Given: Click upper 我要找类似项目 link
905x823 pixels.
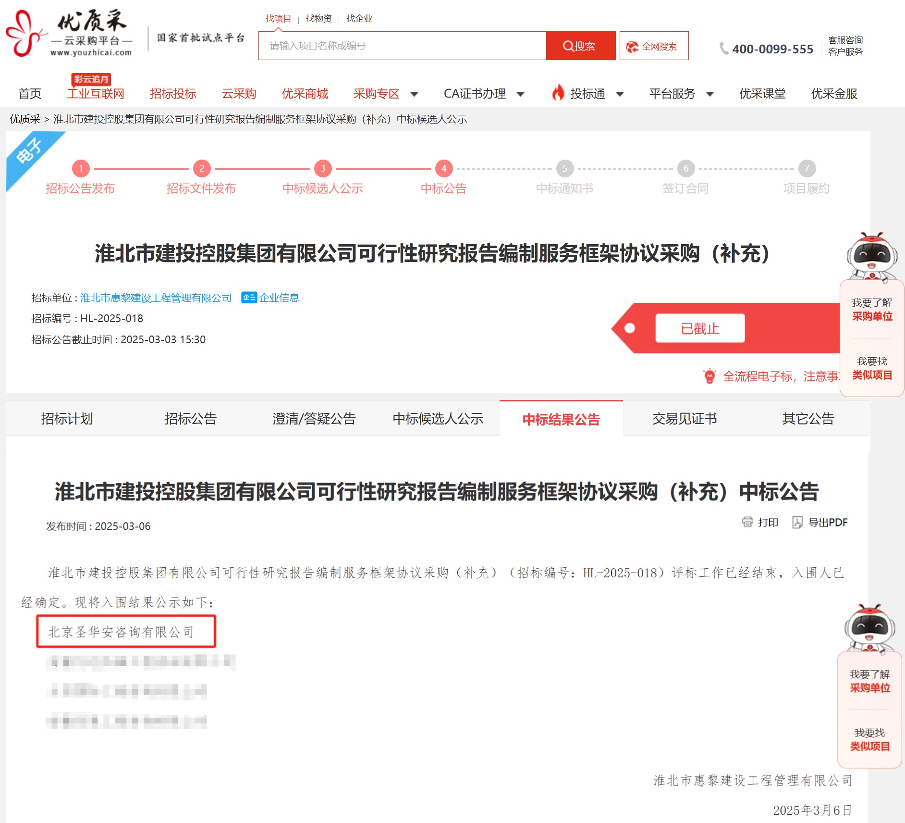Looking at the screenshot, I should (872, 368).
